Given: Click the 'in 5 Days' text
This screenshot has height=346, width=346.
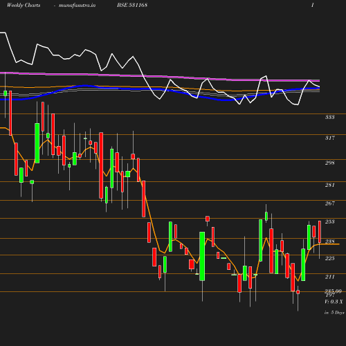Looking at the screenshot, I should tap(334, 313).
